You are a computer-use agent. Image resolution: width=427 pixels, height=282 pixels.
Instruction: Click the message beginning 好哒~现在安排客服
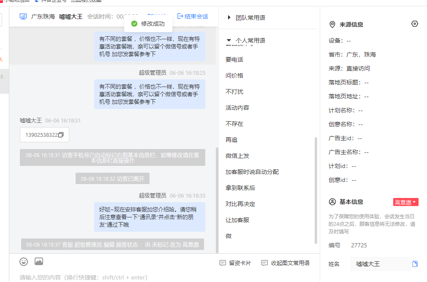point(150,217)
